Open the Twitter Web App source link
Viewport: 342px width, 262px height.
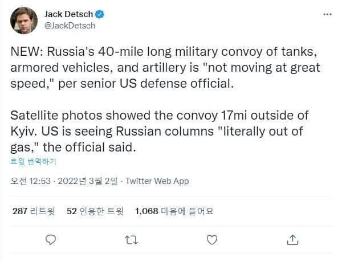coord(156,181)
